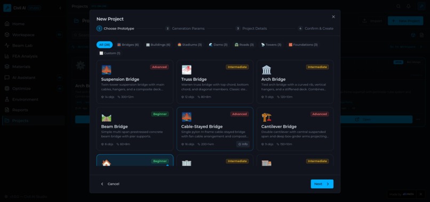Open Optimize in the sidebar
Viewport: 430px width, 202px height.
click(x=33, y=89)
